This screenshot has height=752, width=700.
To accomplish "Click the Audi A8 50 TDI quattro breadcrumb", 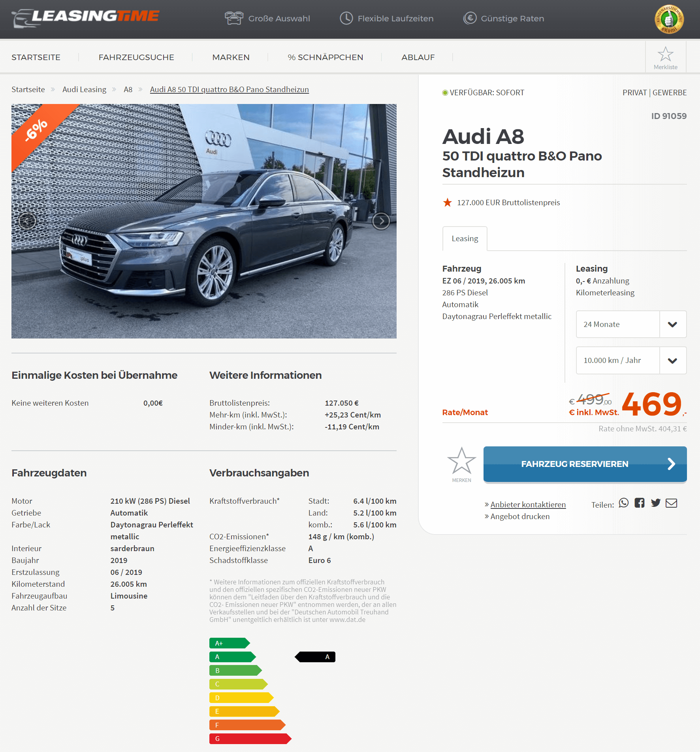I will (230, 89).
